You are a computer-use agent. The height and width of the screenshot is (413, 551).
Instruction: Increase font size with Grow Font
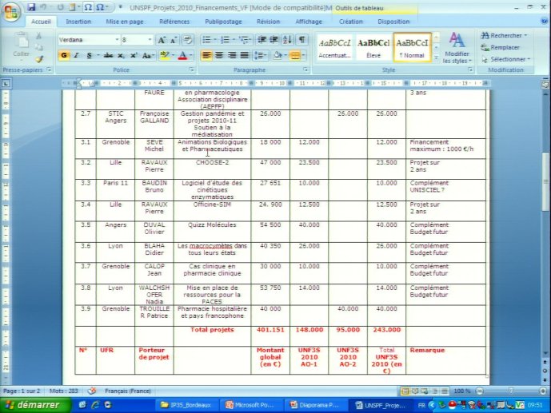point(162,40)
